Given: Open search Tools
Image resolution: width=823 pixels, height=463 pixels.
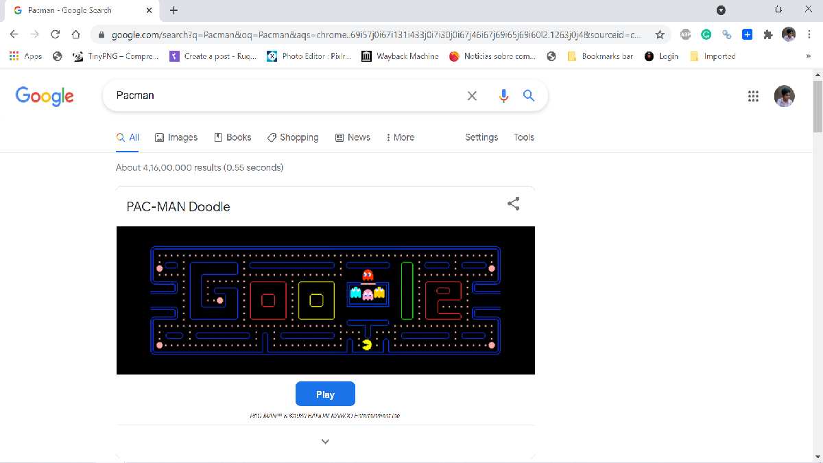Looking at the screenshot, I should pos(524,137).
